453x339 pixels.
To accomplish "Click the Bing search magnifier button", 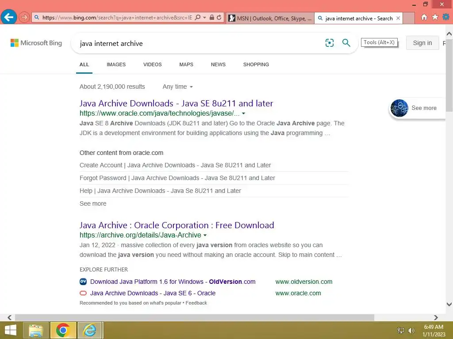I will click(346, 43).
